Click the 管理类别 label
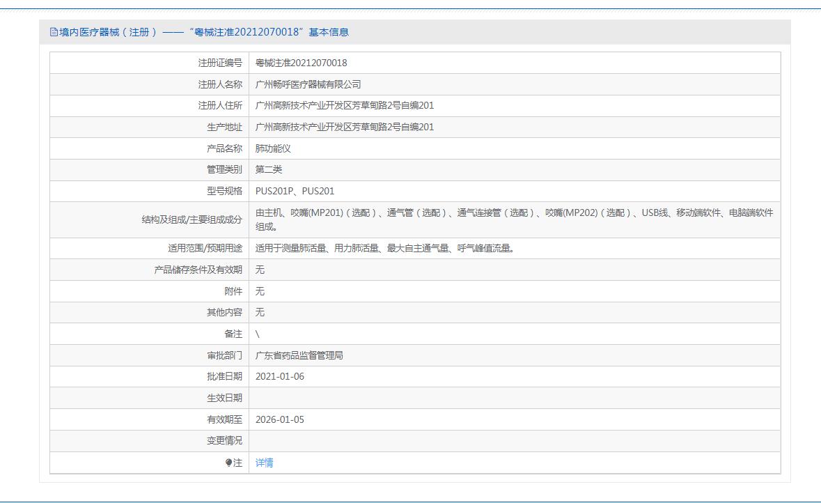 coord(225,169)
